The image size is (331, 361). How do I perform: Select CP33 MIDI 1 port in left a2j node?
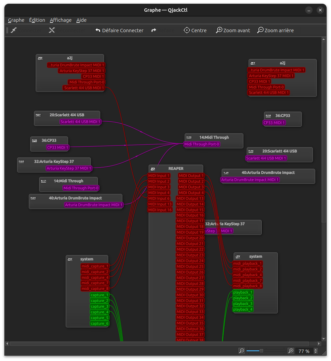[93, 76]
